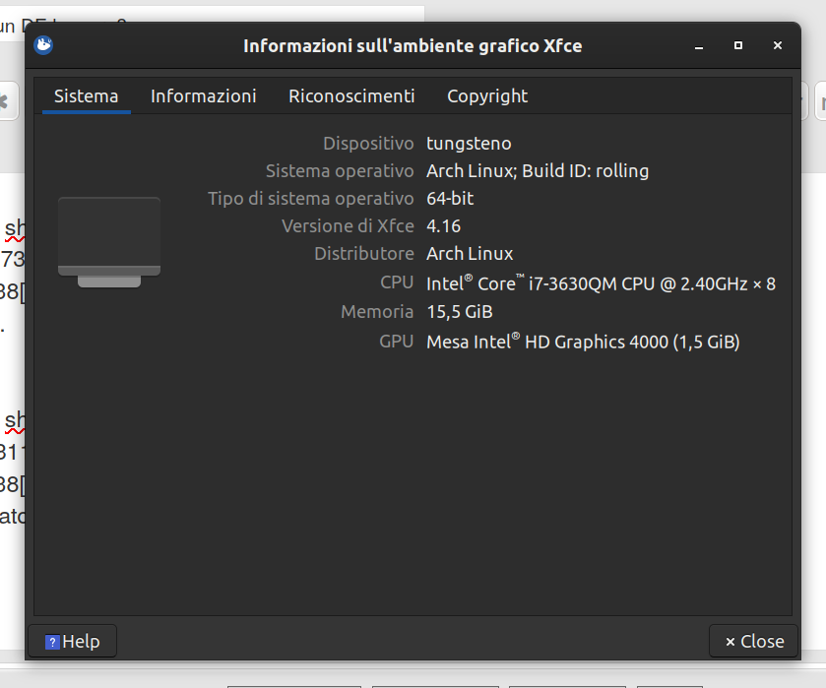Open the Informazioni tab
The width and height of the screenshot is (826, 688).
click(204, 96)
